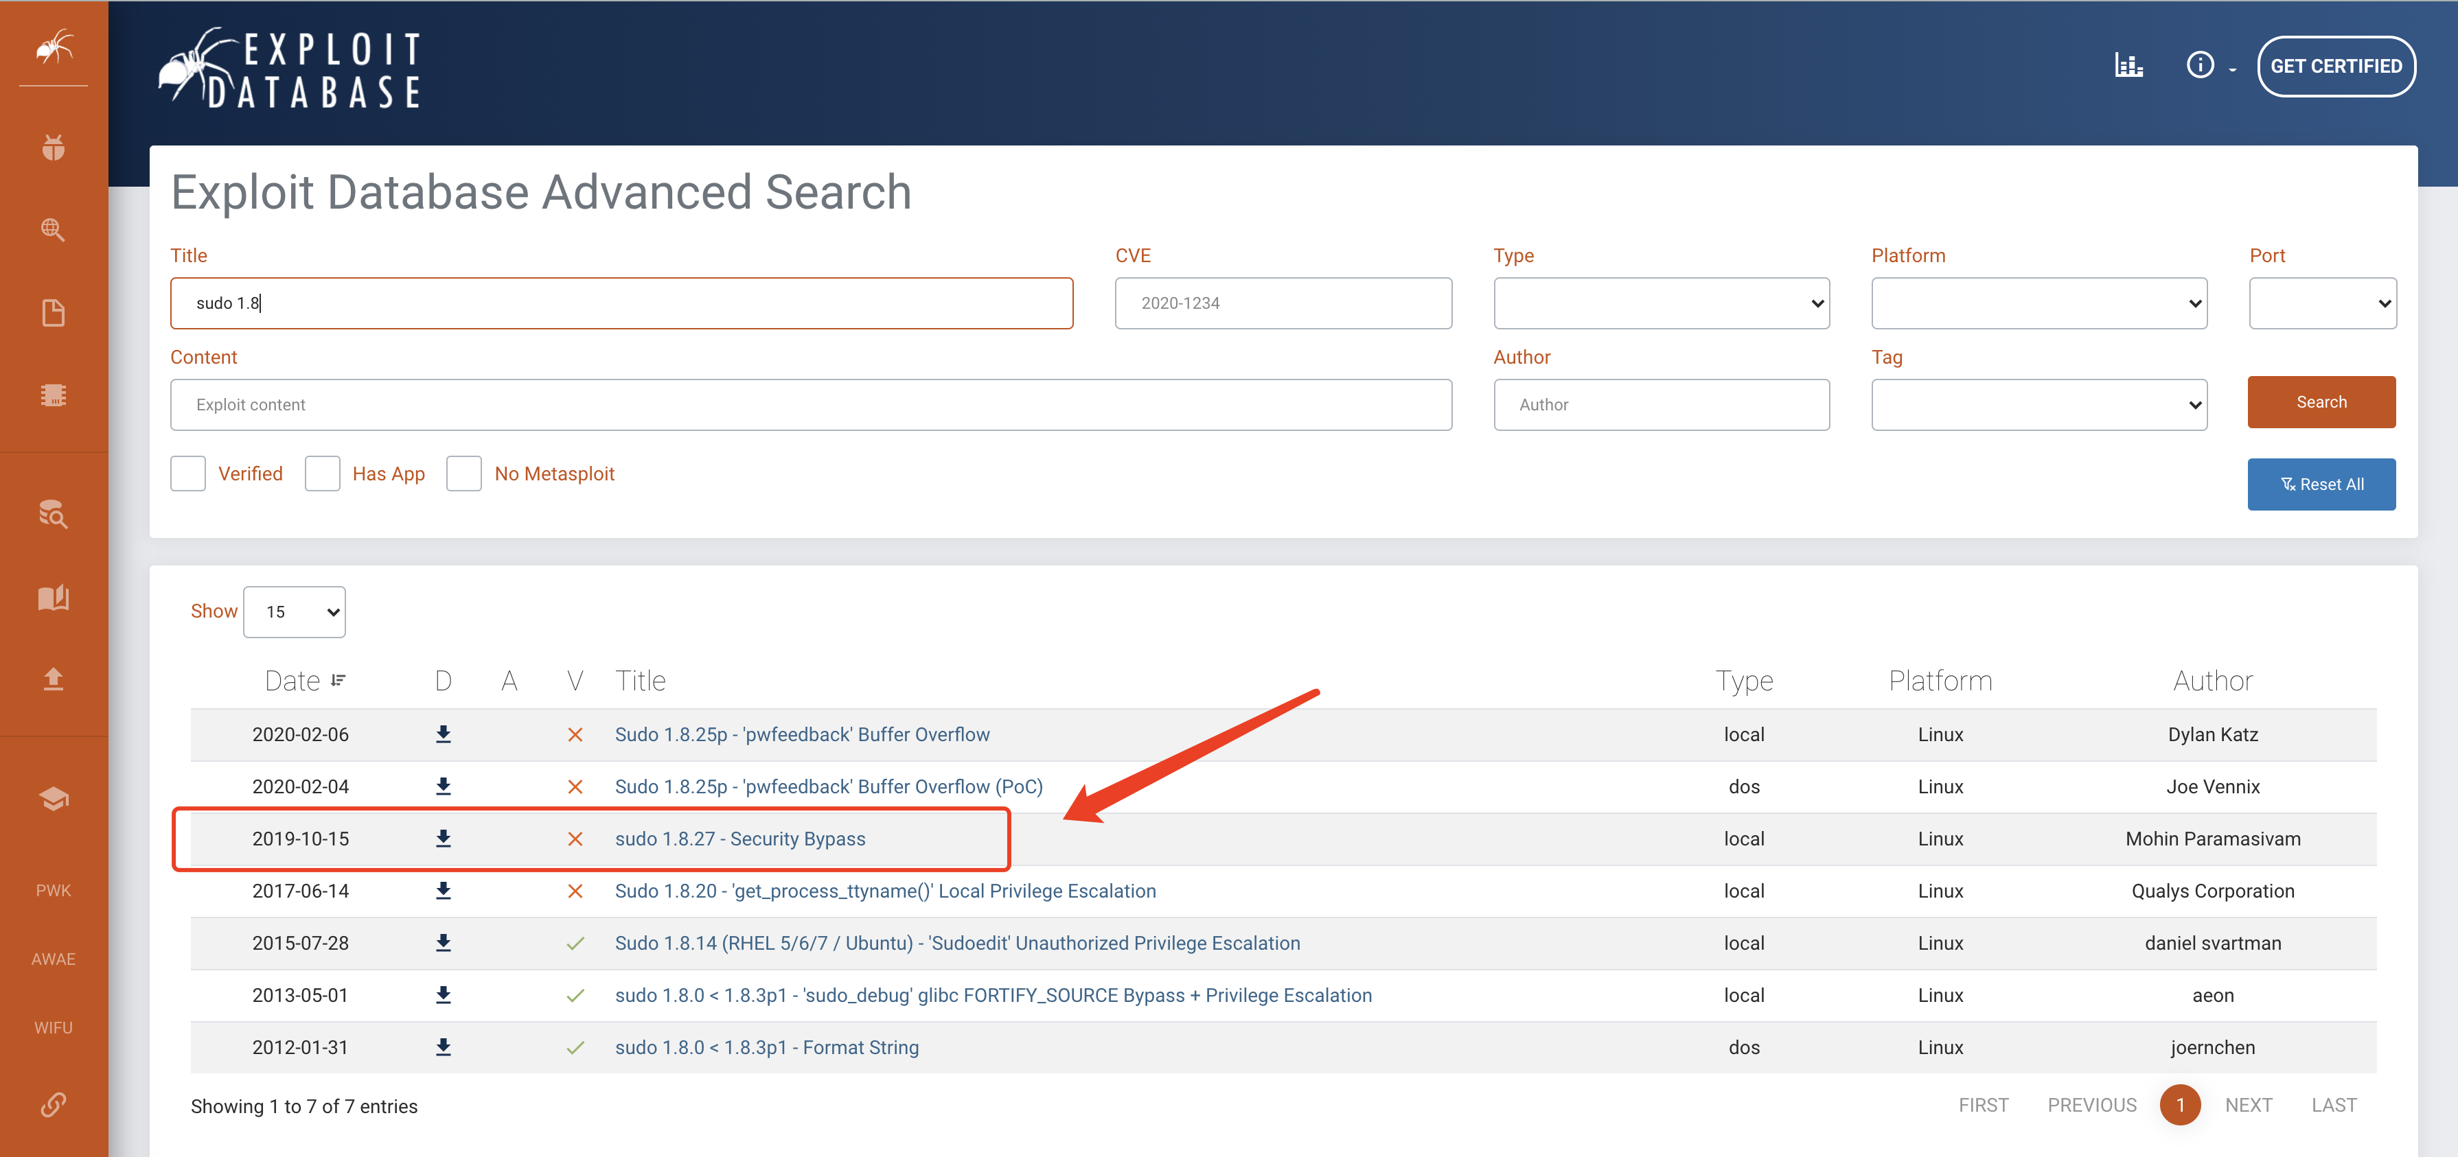Open sudo_debug glibc FORTIFY_SOURCE Bypass link
This screenshot has height=1157, width=2458.
pyautogui.click(x=992, y=995)
